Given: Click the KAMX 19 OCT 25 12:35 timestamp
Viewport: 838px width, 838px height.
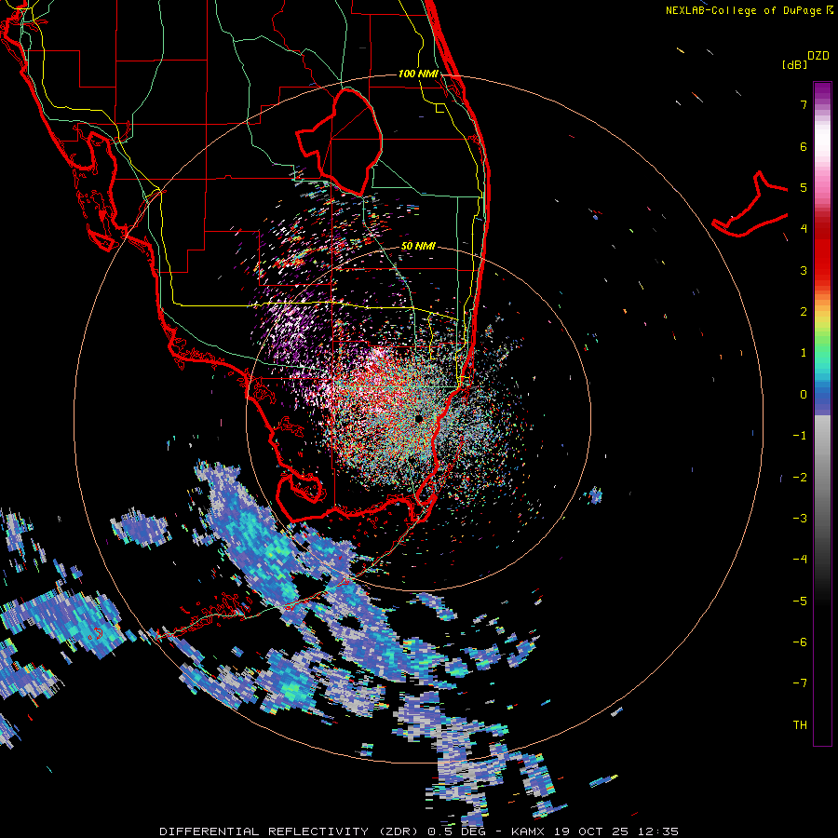Looking at the screenshot, I should (x=595, y=831).
